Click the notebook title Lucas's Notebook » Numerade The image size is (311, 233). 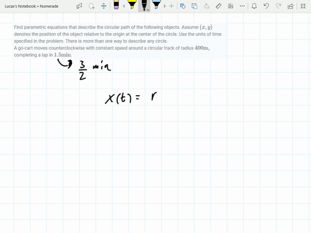click(x=32, y=6)
